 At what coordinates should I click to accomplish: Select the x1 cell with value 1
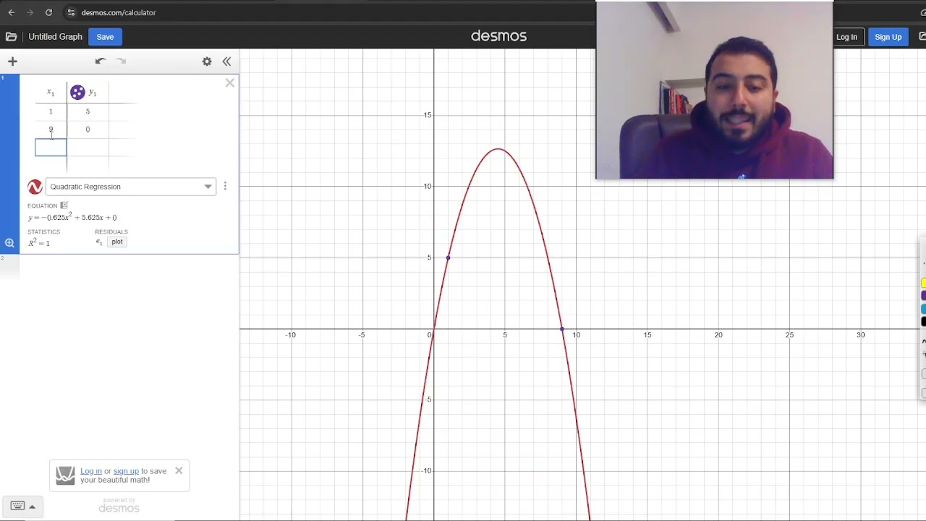click(x=51, y=111)
